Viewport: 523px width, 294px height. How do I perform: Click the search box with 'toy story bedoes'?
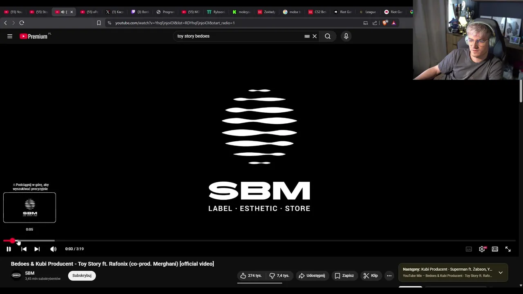click(239, 36)
